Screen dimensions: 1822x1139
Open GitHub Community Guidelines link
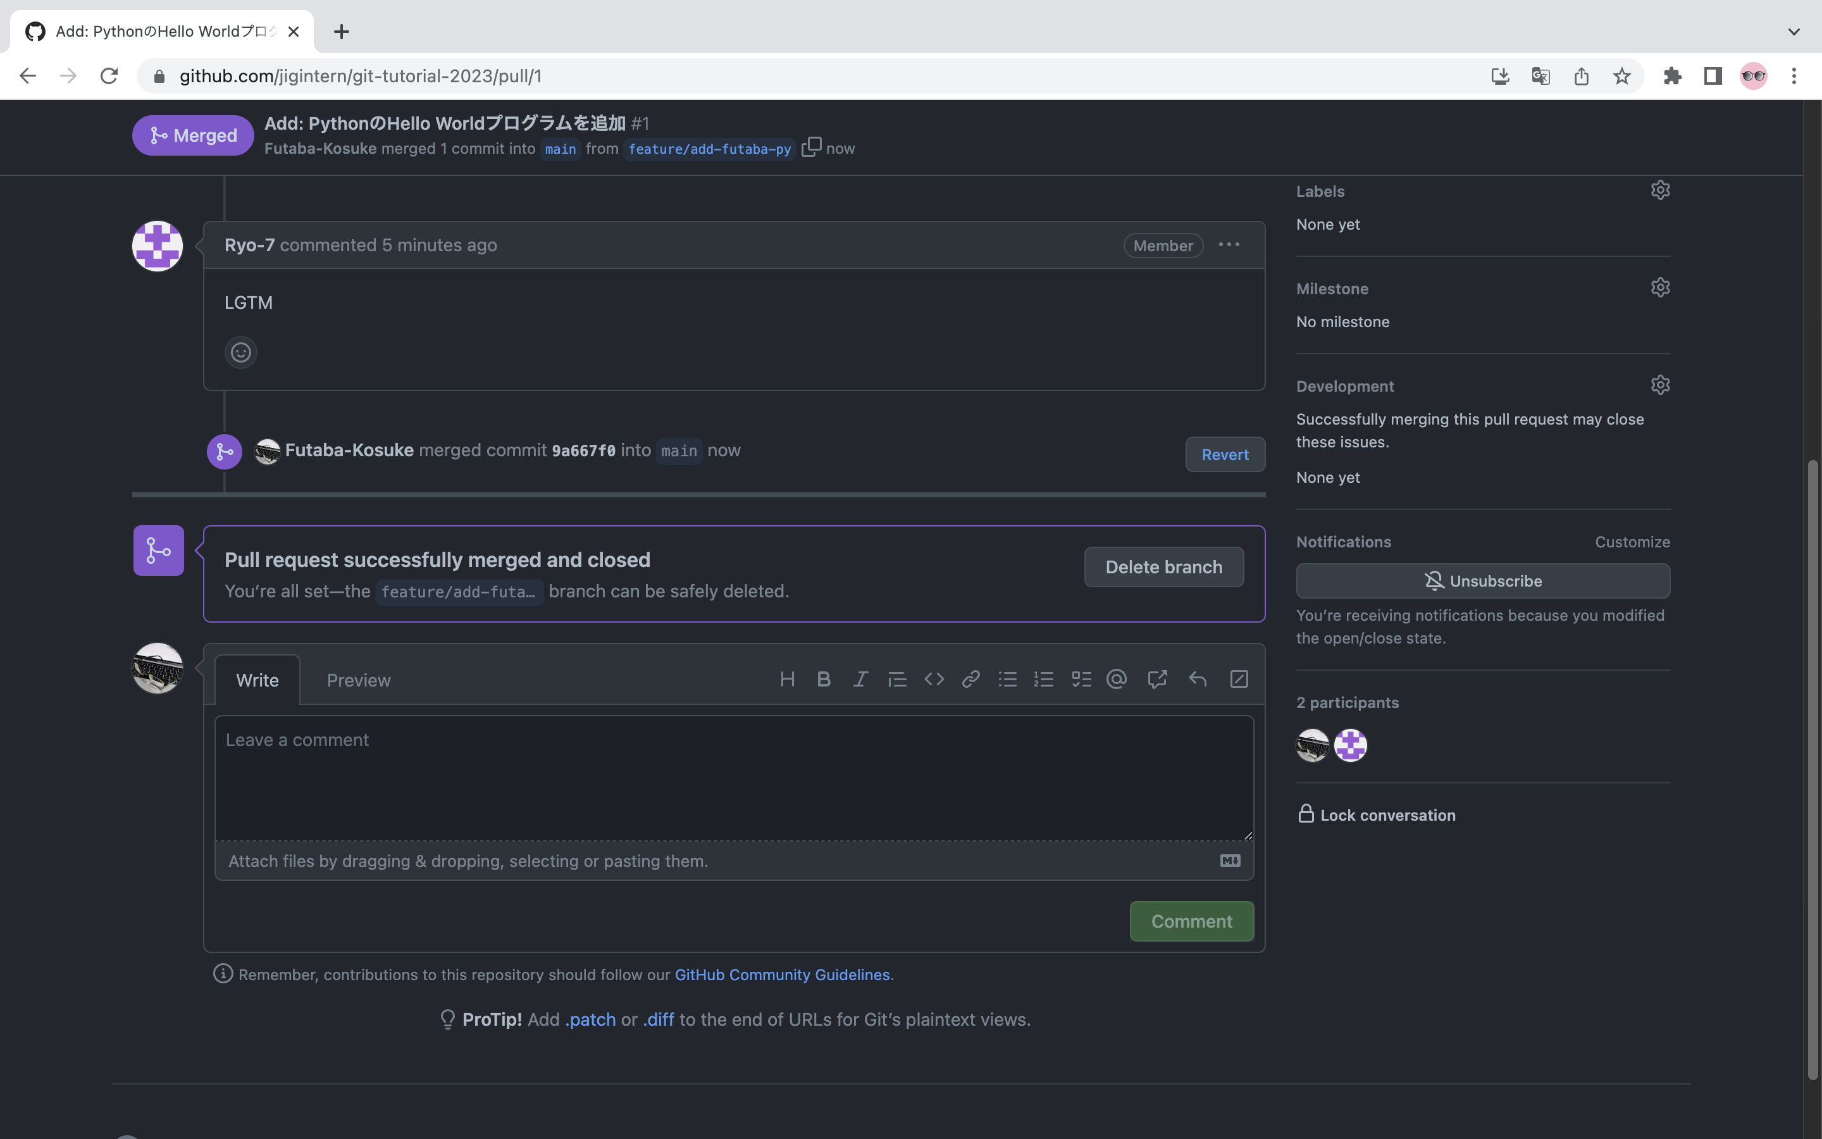[x=781, y=974]
